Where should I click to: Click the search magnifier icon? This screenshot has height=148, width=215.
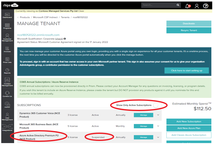(178, 5)
